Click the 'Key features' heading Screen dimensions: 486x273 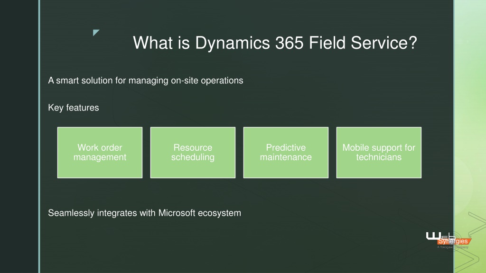pos(74,108)
